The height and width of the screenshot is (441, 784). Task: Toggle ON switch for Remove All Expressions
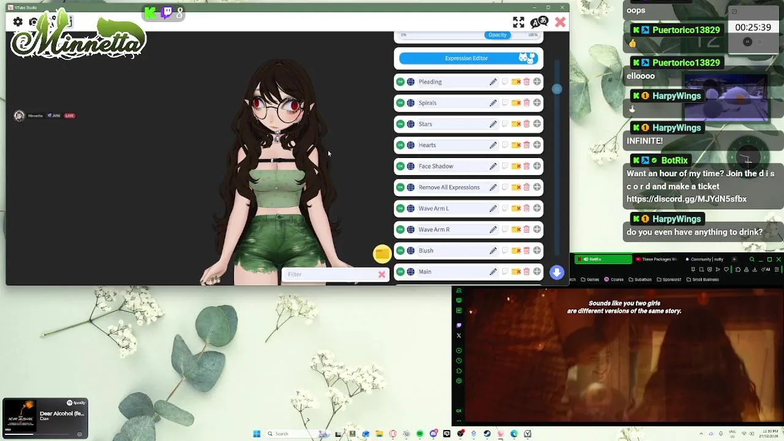(400, 187)
